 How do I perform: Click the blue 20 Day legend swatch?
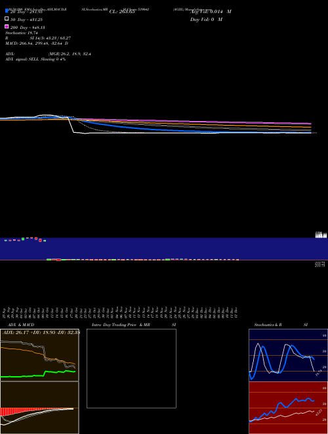[x=7, y=11]
